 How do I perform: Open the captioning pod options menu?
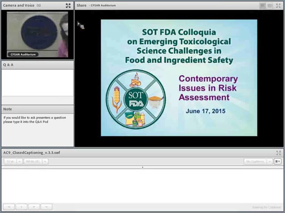pos(277,161)
